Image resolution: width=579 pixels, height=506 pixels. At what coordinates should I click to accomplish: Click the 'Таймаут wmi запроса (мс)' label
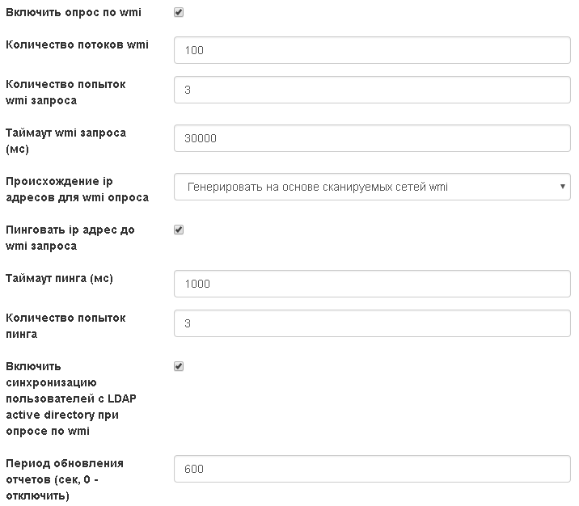(65, 141)
